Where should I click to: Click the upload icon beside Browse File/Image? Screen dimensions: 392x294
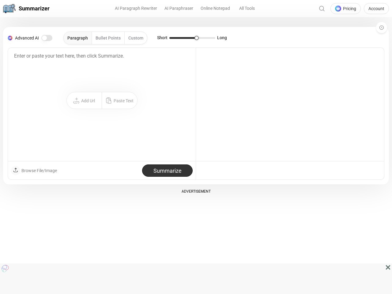tap(16, 170)
